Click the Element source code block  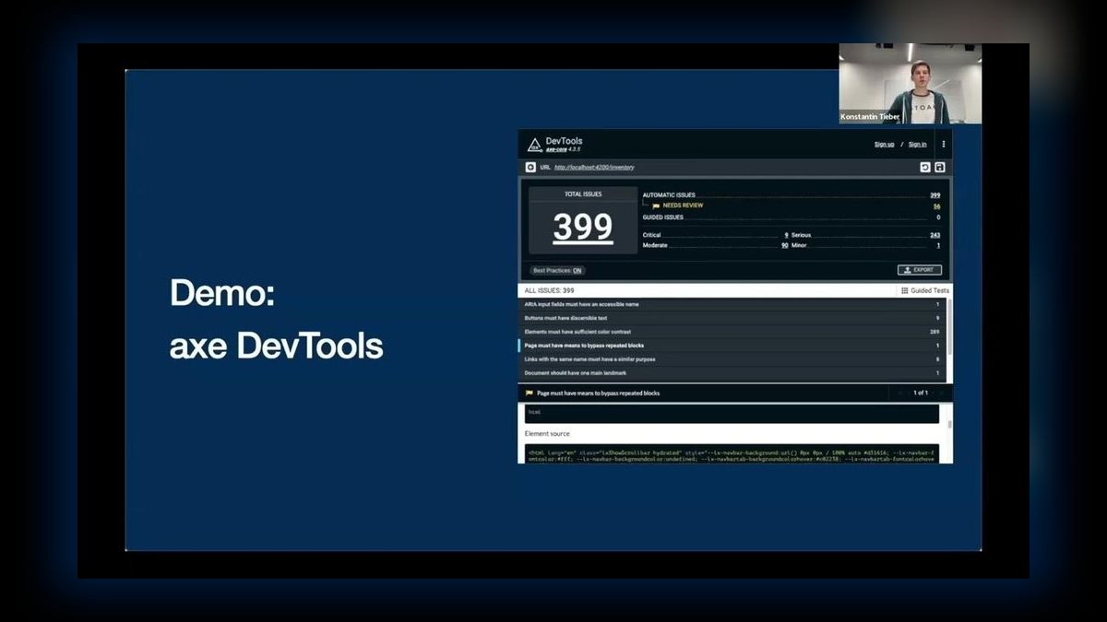click(731, 453)
